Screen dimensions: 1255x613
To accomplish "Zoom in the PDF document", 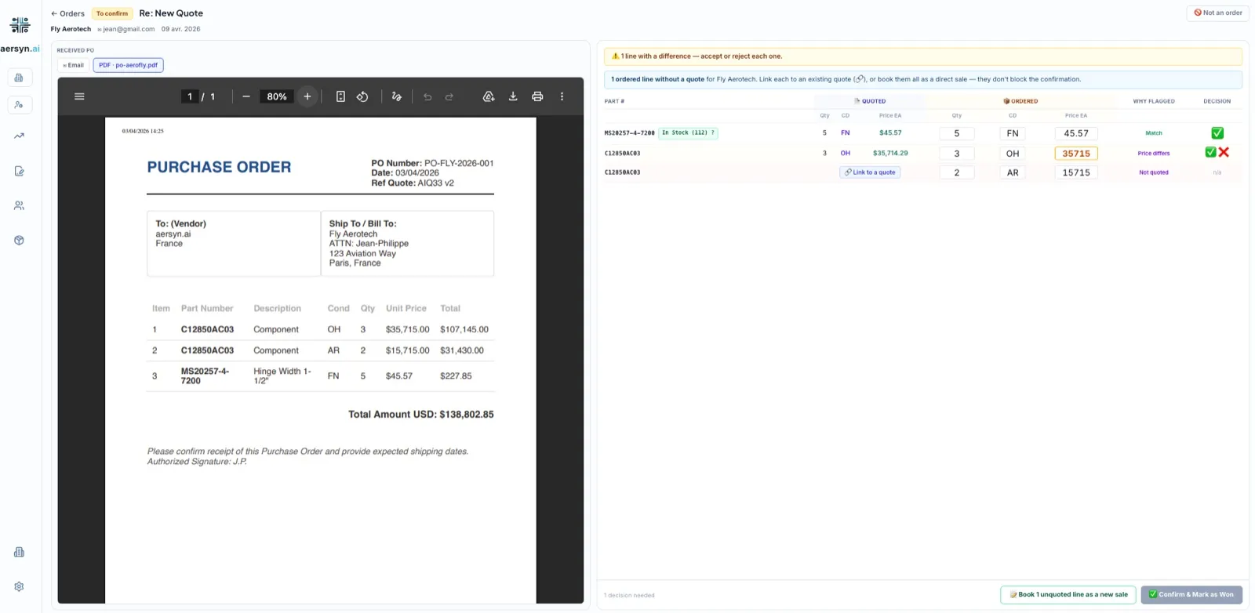I will 307,96.
